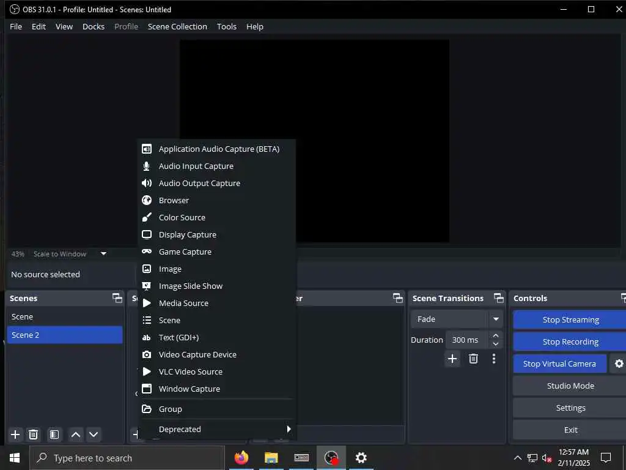Click the speaker icon for Audio Output Capture
Image resolution: width=626 pixels, height=470 pixels.
(147, 183)
